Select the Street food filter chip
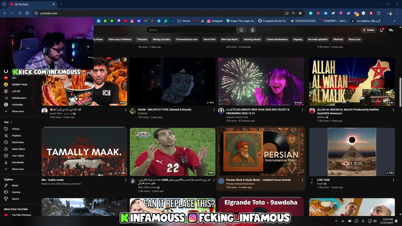 209,40
